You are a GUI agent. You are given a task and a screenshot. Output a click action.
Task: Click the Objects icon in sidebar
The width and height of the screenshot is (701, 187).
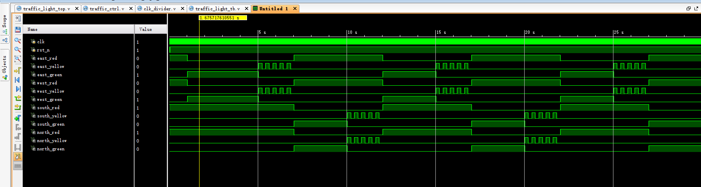5,77
